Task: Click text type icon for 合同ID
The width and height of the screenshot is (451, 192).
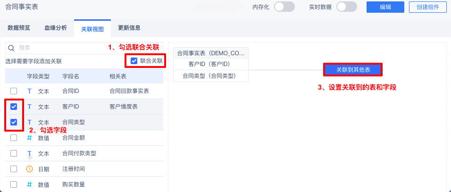Action: click(x=29, y=91)
